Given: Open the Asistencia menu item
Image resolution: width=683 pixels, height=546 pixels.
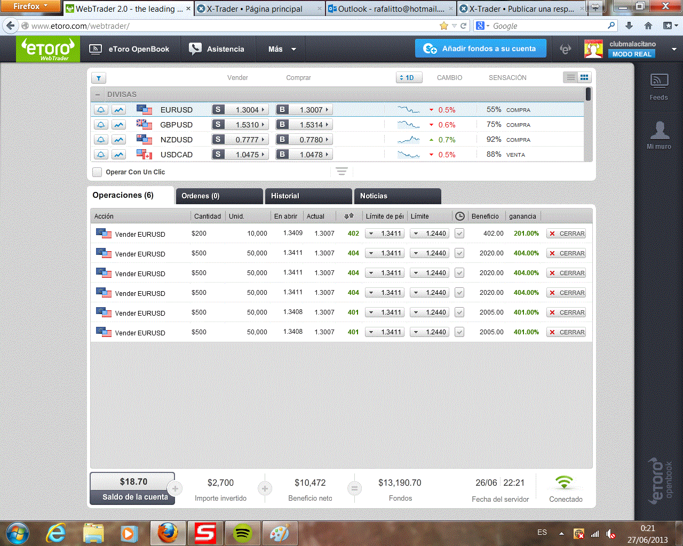Looking at the screenshot, I should coord(217,49).
